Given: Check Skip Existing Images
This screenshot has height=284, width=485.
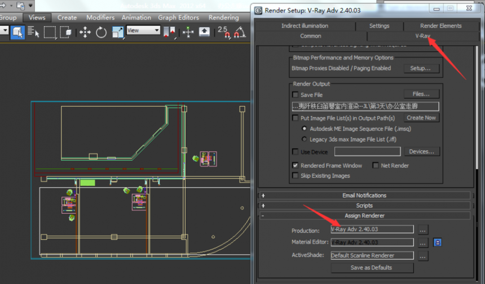Looking at the screenshot, I should click(296, 176).
